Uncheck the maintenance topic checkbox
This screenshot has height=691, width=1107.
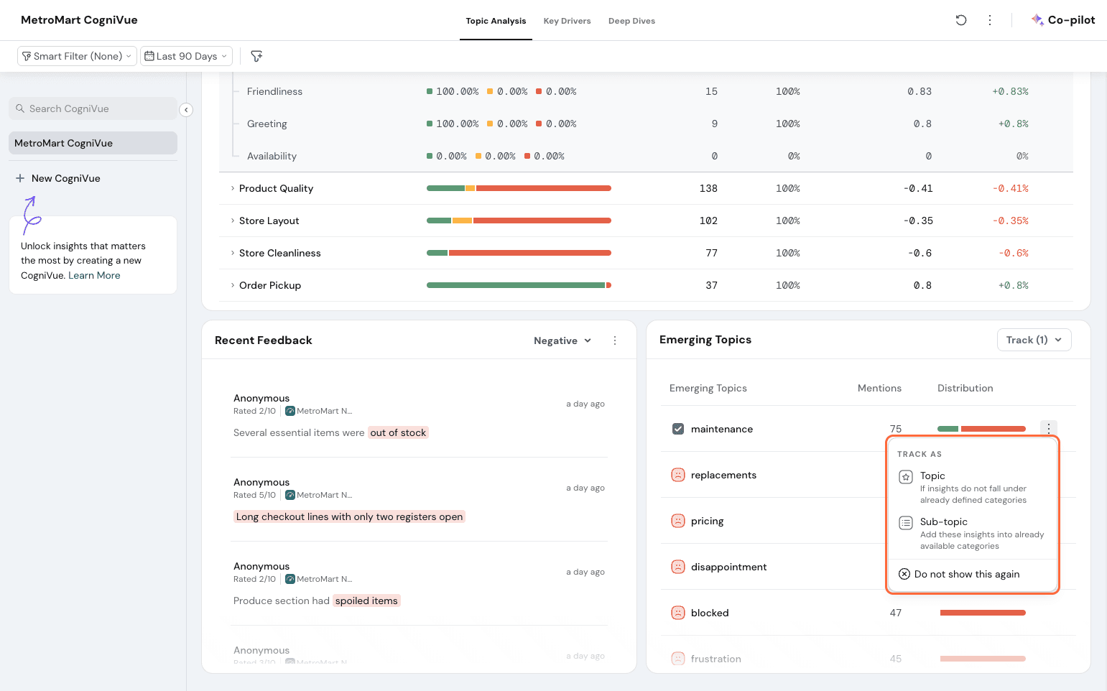[677, 429]
